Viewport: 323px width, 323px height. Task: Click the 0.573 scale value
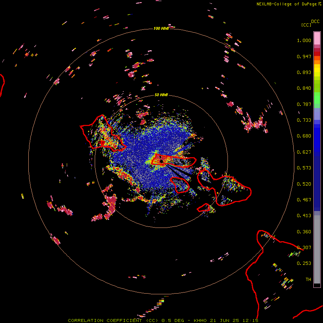304,168
